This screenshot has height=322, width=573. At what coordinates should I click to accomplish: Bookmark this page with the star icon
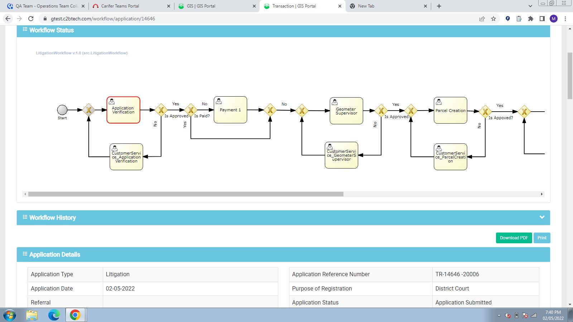click(x=493, y=19)
